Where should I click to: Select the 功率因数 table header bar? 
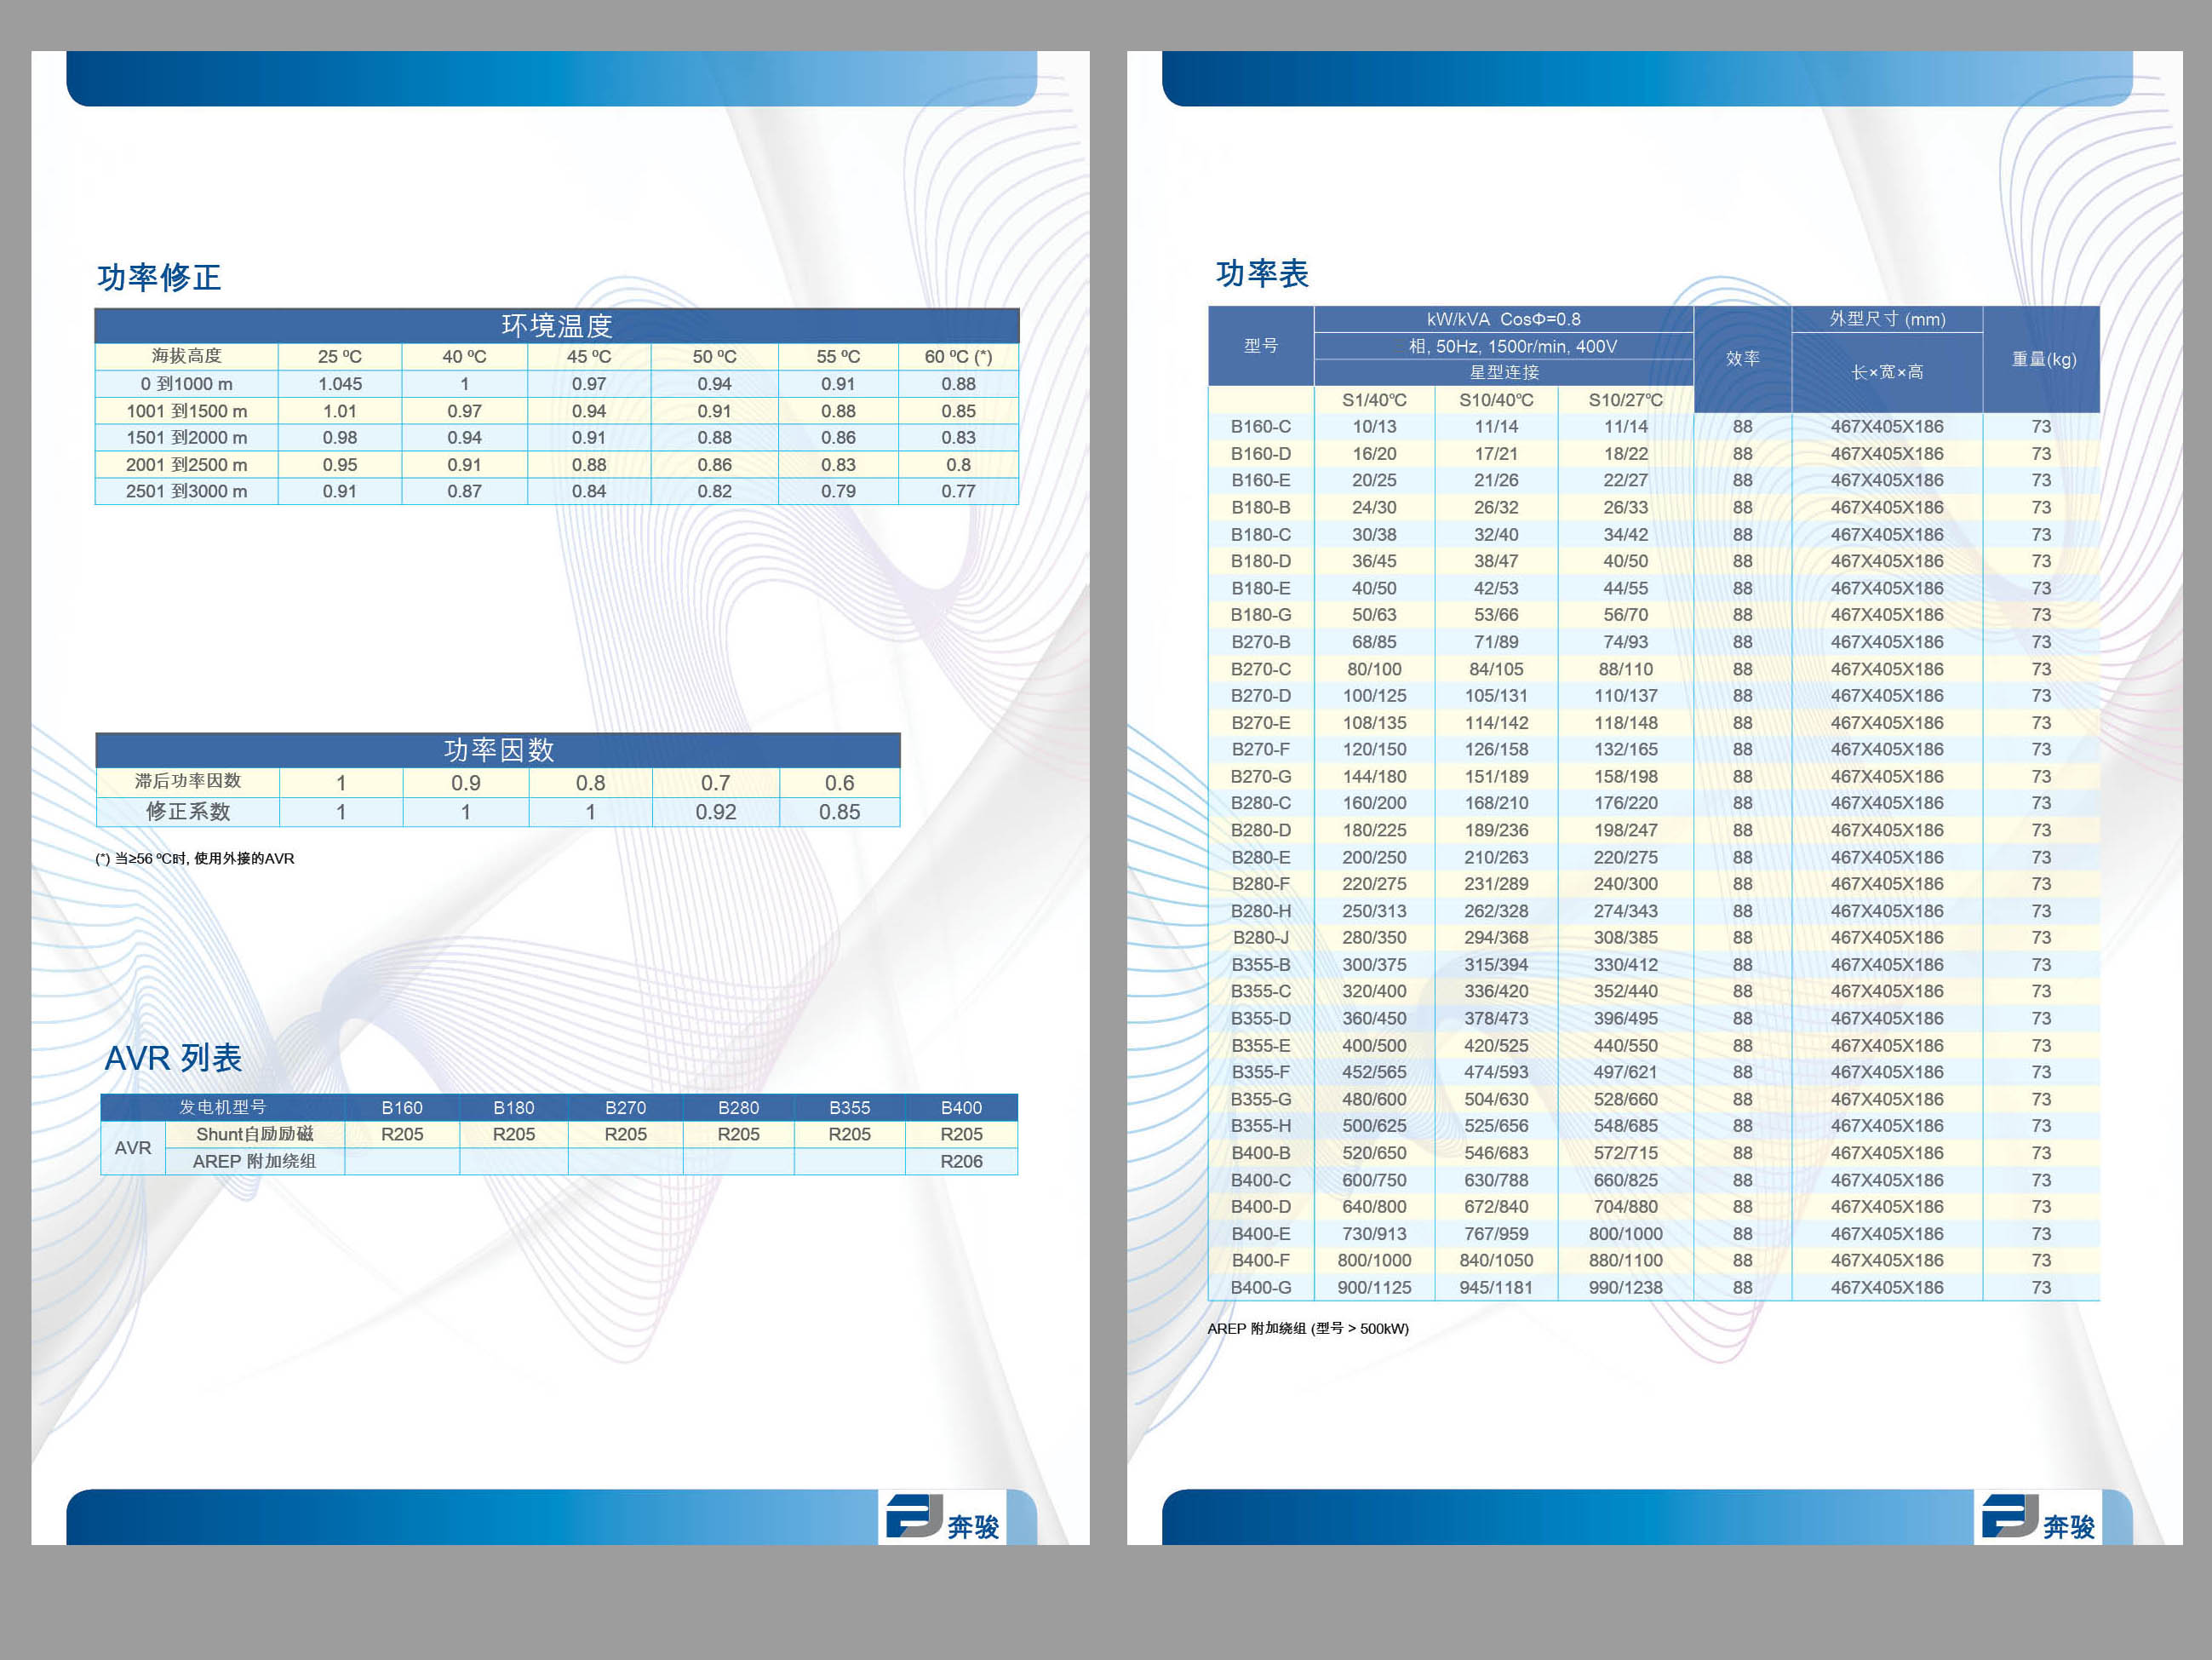pos(498,750)
